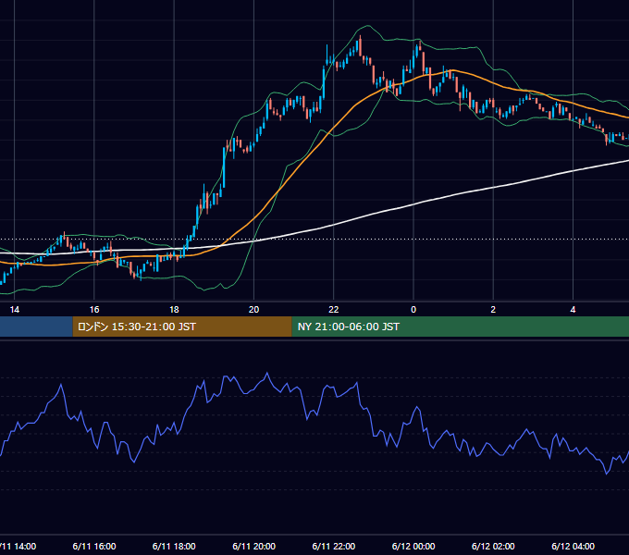The width and height of the screenshot is (629, 555).
Task: Click the 2 hour axis label
Action: tap(493, 310)
